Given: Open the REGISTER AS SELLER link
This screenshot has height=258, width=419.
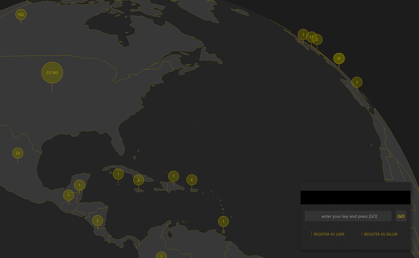Looking at the screenshot, I should 381,234.
